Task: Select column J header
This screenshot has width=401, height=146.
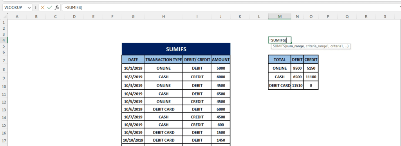Action: pos(221,16)
